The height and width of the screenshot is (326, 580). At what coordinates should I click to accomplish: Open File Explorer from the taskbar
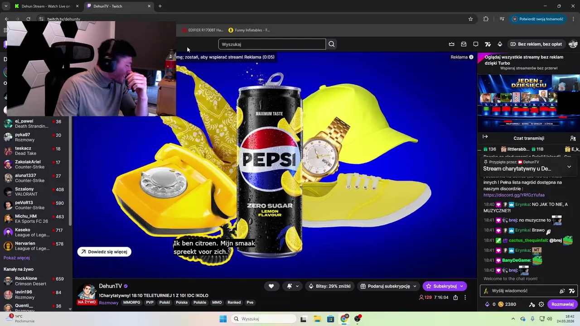click(317, 319)
